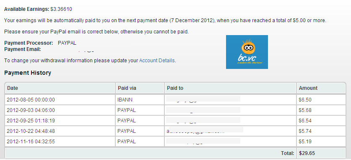The height and width of the screenshot is (160, 351).
Task: Click the Paid to column header
Action: click(230, 88)
